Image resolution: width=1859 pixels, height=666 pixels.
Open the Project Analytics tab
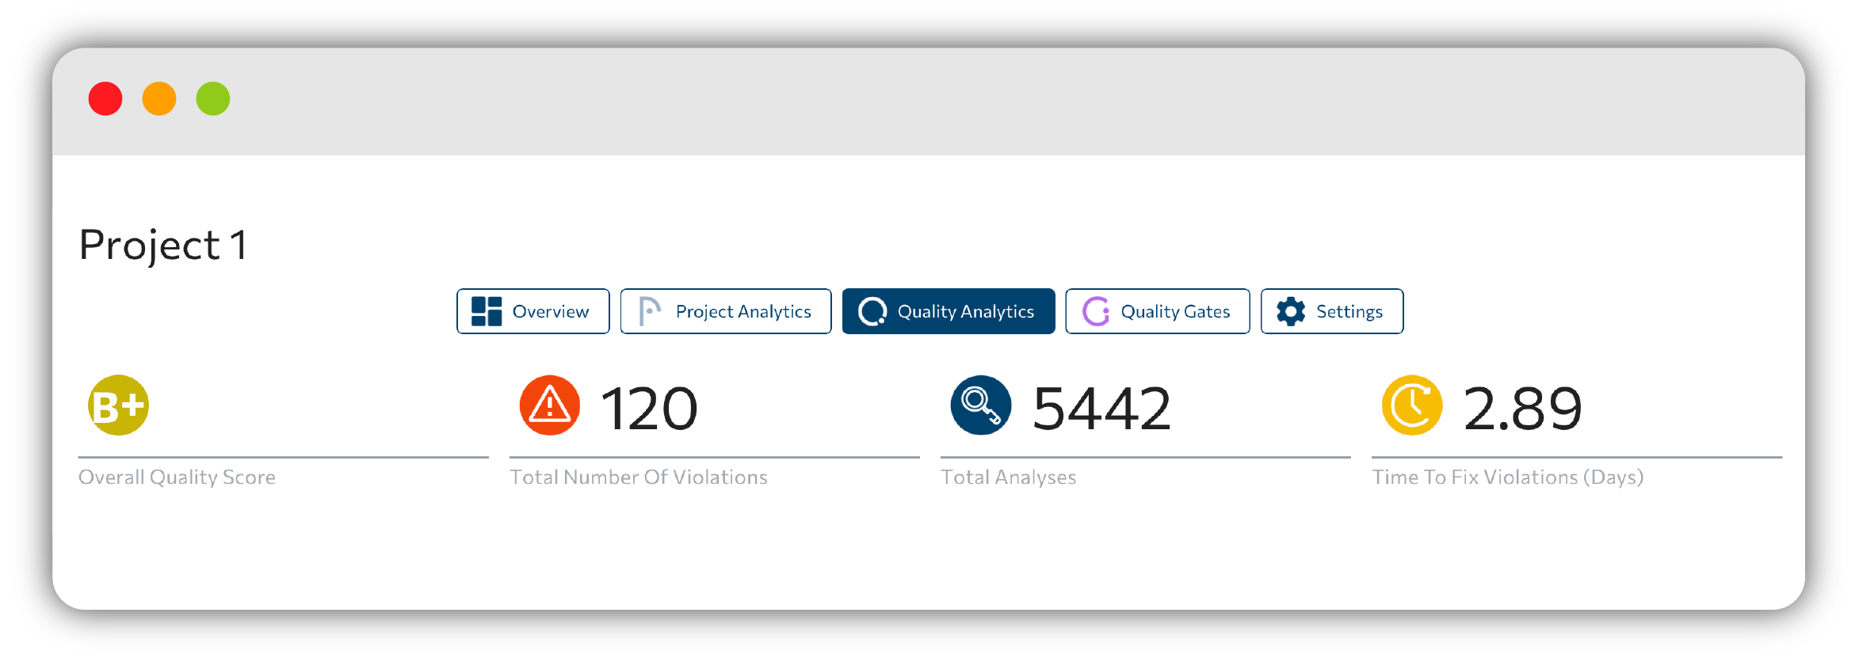[x=726, y=311]
